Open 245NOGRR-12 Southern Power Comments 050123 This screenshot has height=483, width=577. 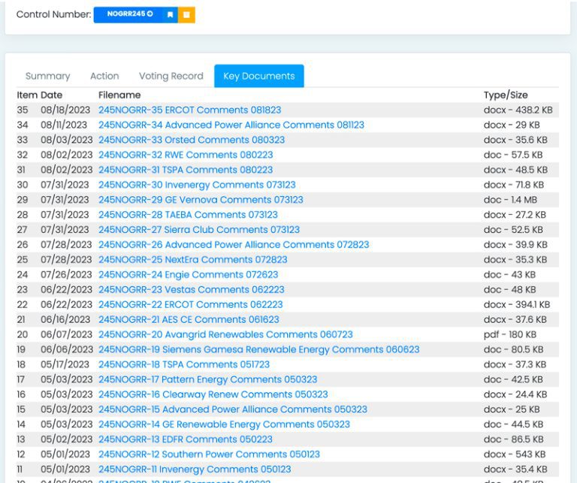pyautogui.click(x=209, y=454)
